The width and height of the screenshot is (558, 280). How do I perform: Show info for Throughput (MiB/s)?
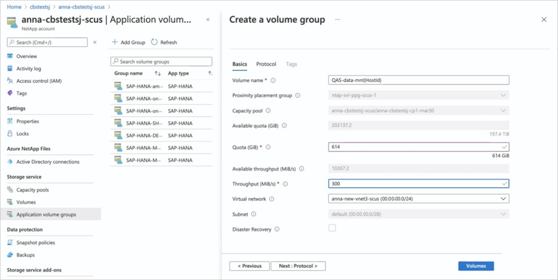coord(285,184)
